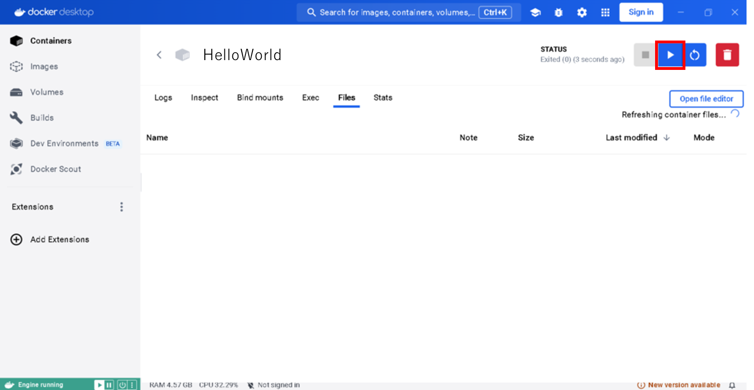
Task: Click the Restart container icon
Action: (x=695, y=55)
